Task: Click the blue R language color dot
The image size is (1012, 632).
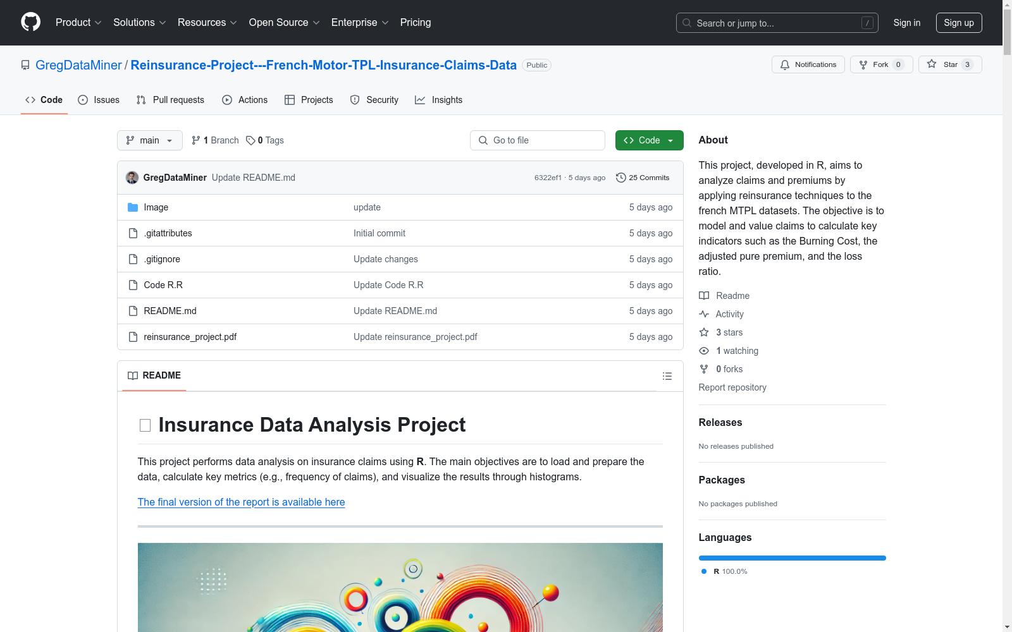Action: 704,571
